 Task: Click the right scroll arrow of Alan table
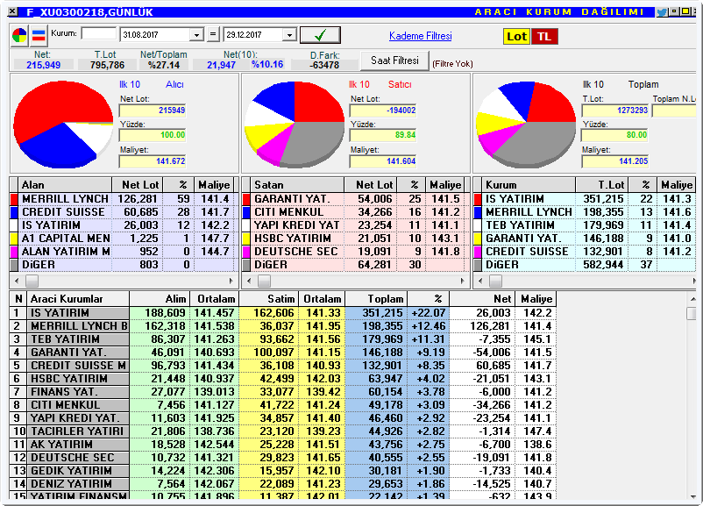231,282
